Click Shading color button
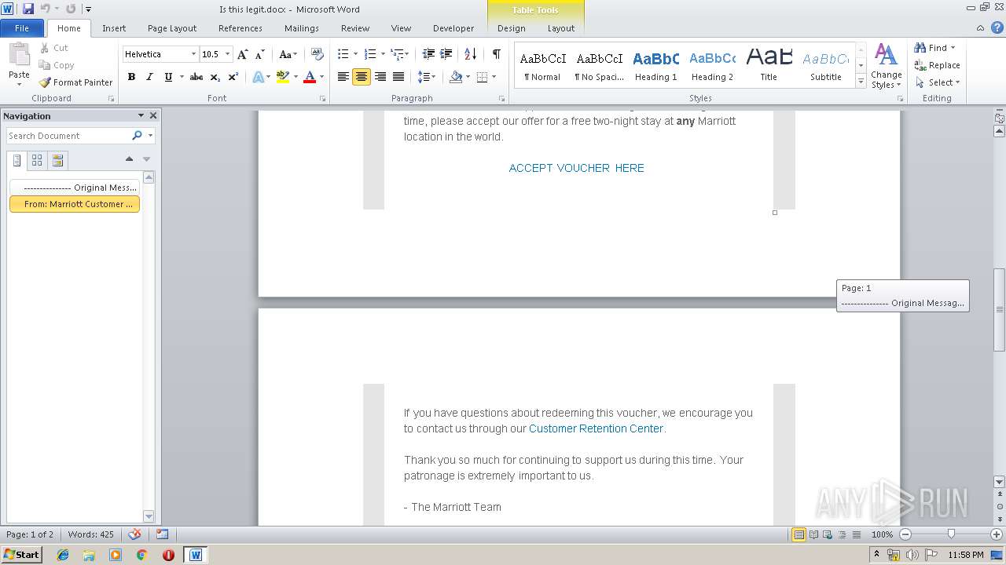1006x565 pixels. click(455, 77)
